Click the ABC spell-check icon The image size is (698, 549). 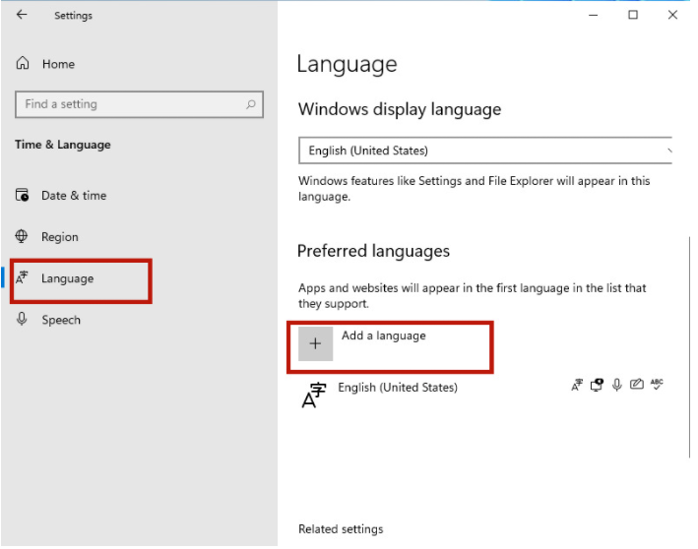pos(657,385)
